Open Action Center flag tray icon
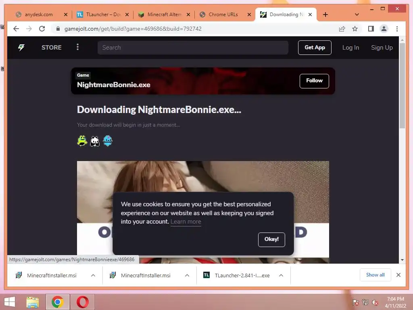 [x=356, y=302]
